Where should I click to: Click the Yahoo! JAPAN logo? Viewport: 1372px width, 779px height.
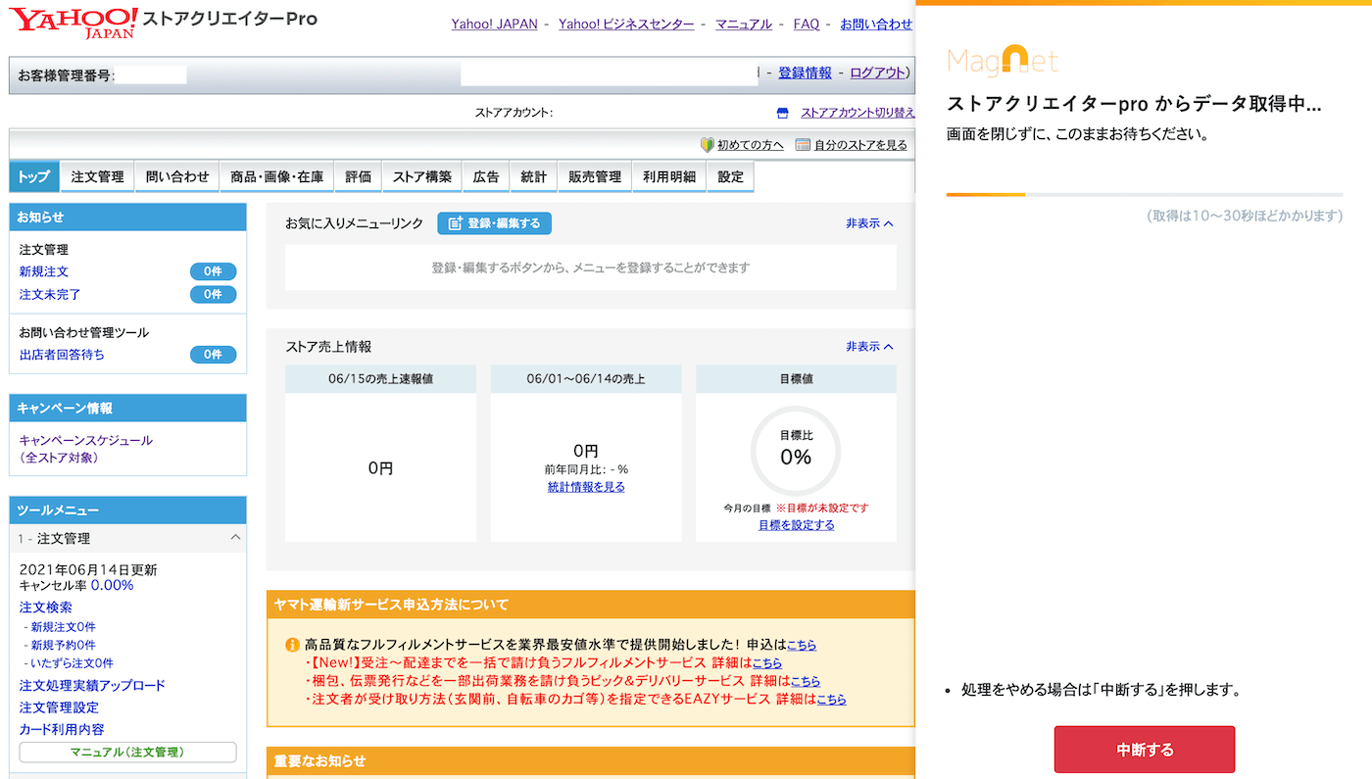pyautogui.click(x=74, y=22)
